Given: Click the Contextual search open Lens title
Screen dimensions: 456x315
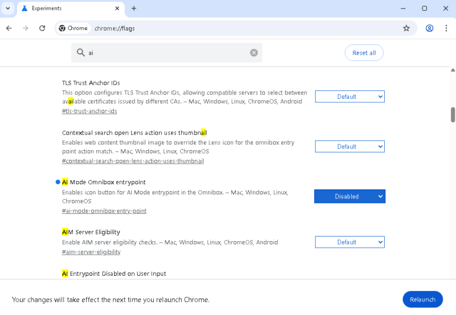Looking at the screenshot, I should [135, 132].
